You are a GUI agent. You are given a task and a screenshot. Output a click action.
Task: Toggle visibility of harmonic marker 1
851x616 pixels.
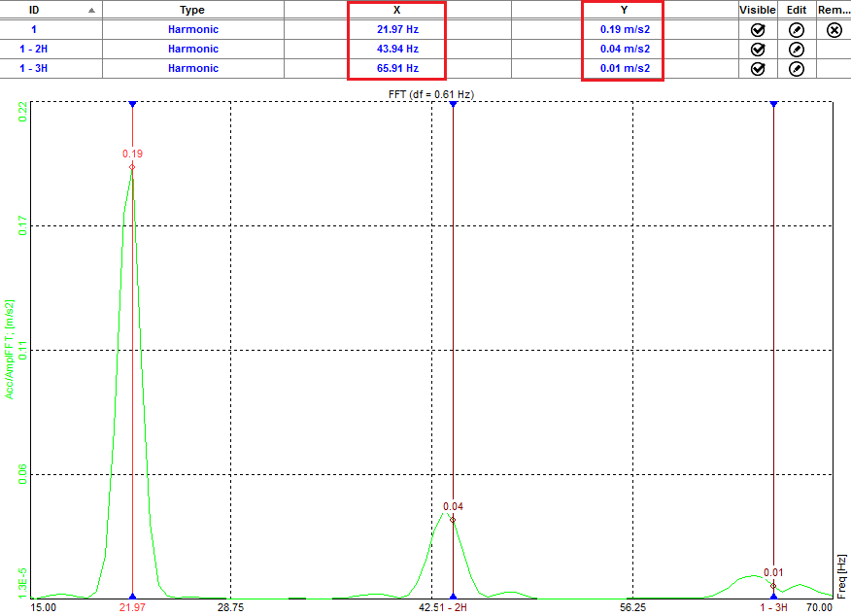tap(758, 30)
